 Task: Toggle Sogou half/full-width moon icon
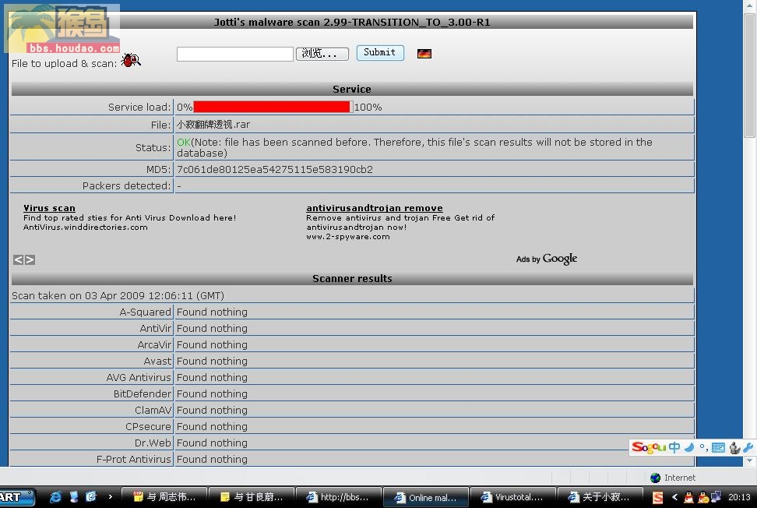pos(689,448)
